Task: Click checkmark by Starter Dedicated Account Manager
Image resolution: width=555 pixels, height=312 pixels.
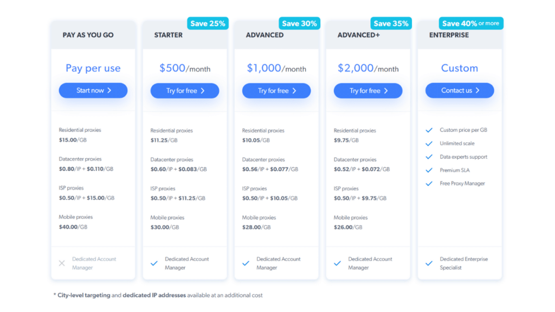Action: [154, 263]
